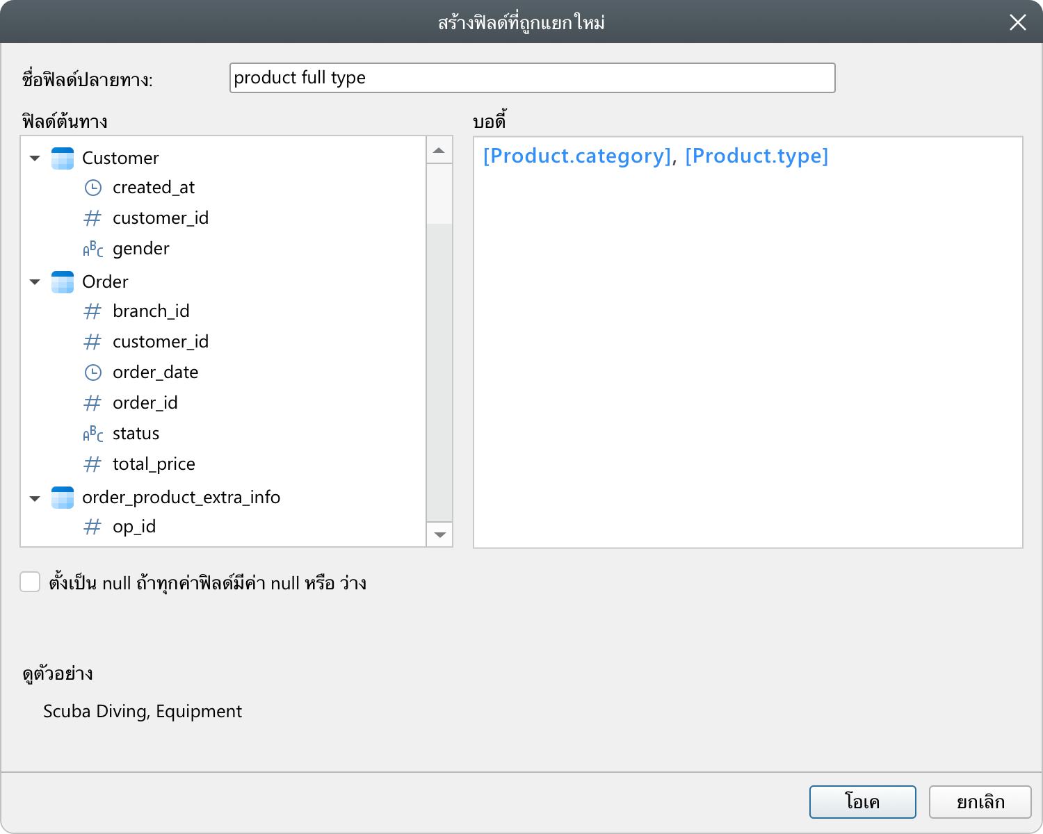
Task: Click the [Product.type] token in body editor
Action: tap(757, 156)
